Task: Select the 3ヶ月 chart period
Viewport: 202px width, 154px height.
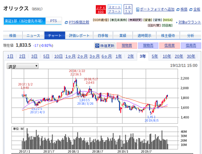Action: click(x=95, y=56)
